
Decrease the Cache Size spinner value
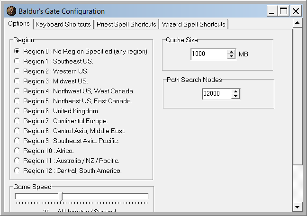click(231, 57)
